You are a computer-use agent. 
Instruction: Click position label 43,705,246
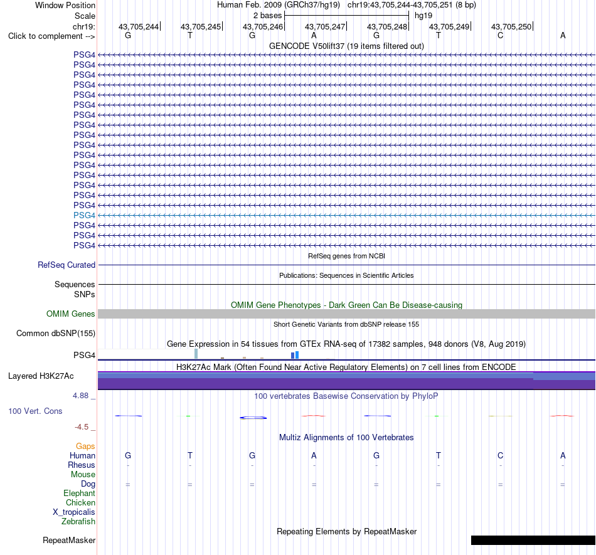pos(263,26)
